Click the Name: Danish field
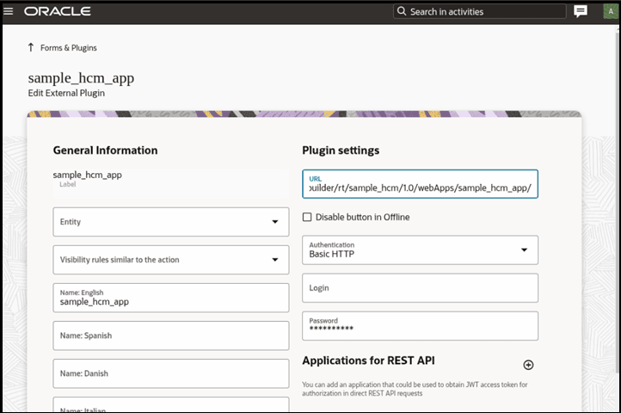 pyautogui.click(x=171, y=373)
